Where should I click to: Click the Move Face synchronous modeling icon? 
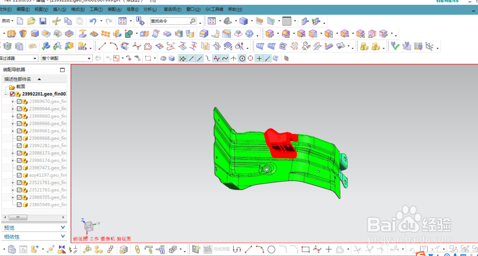[270, 33]
